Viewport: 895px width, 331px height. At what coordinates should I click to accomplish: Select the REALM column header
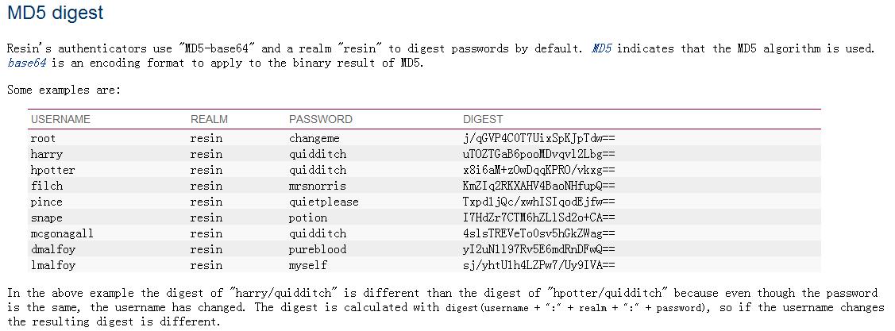coord(209,119)
